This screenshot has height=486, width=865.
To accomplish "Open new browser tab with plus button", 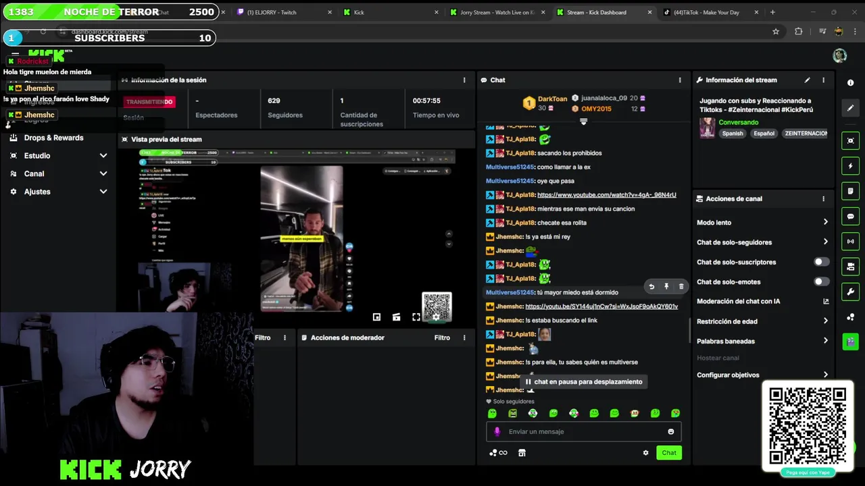I will 772,12.
